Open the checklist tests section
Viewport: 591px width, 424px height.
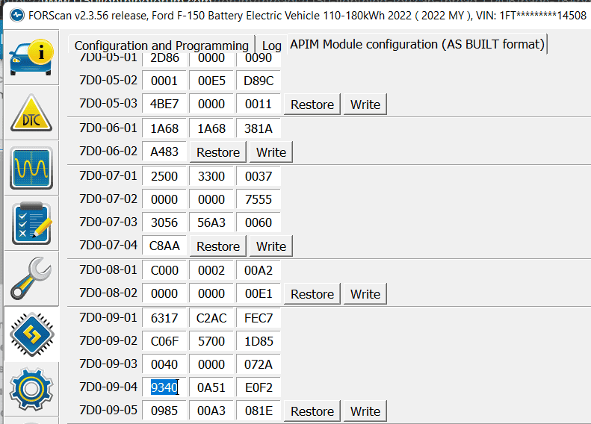click(x=31, y=222)
